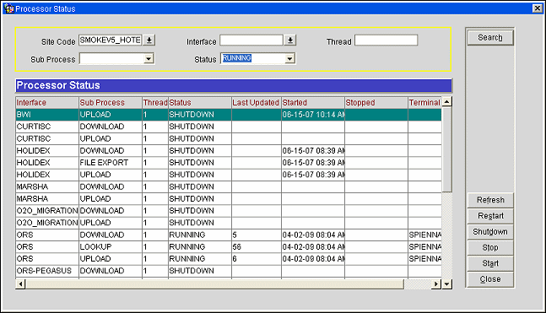Click the Processor Status window icon
This screenshot has height=313, width=546.
click(x=8, y=8)
